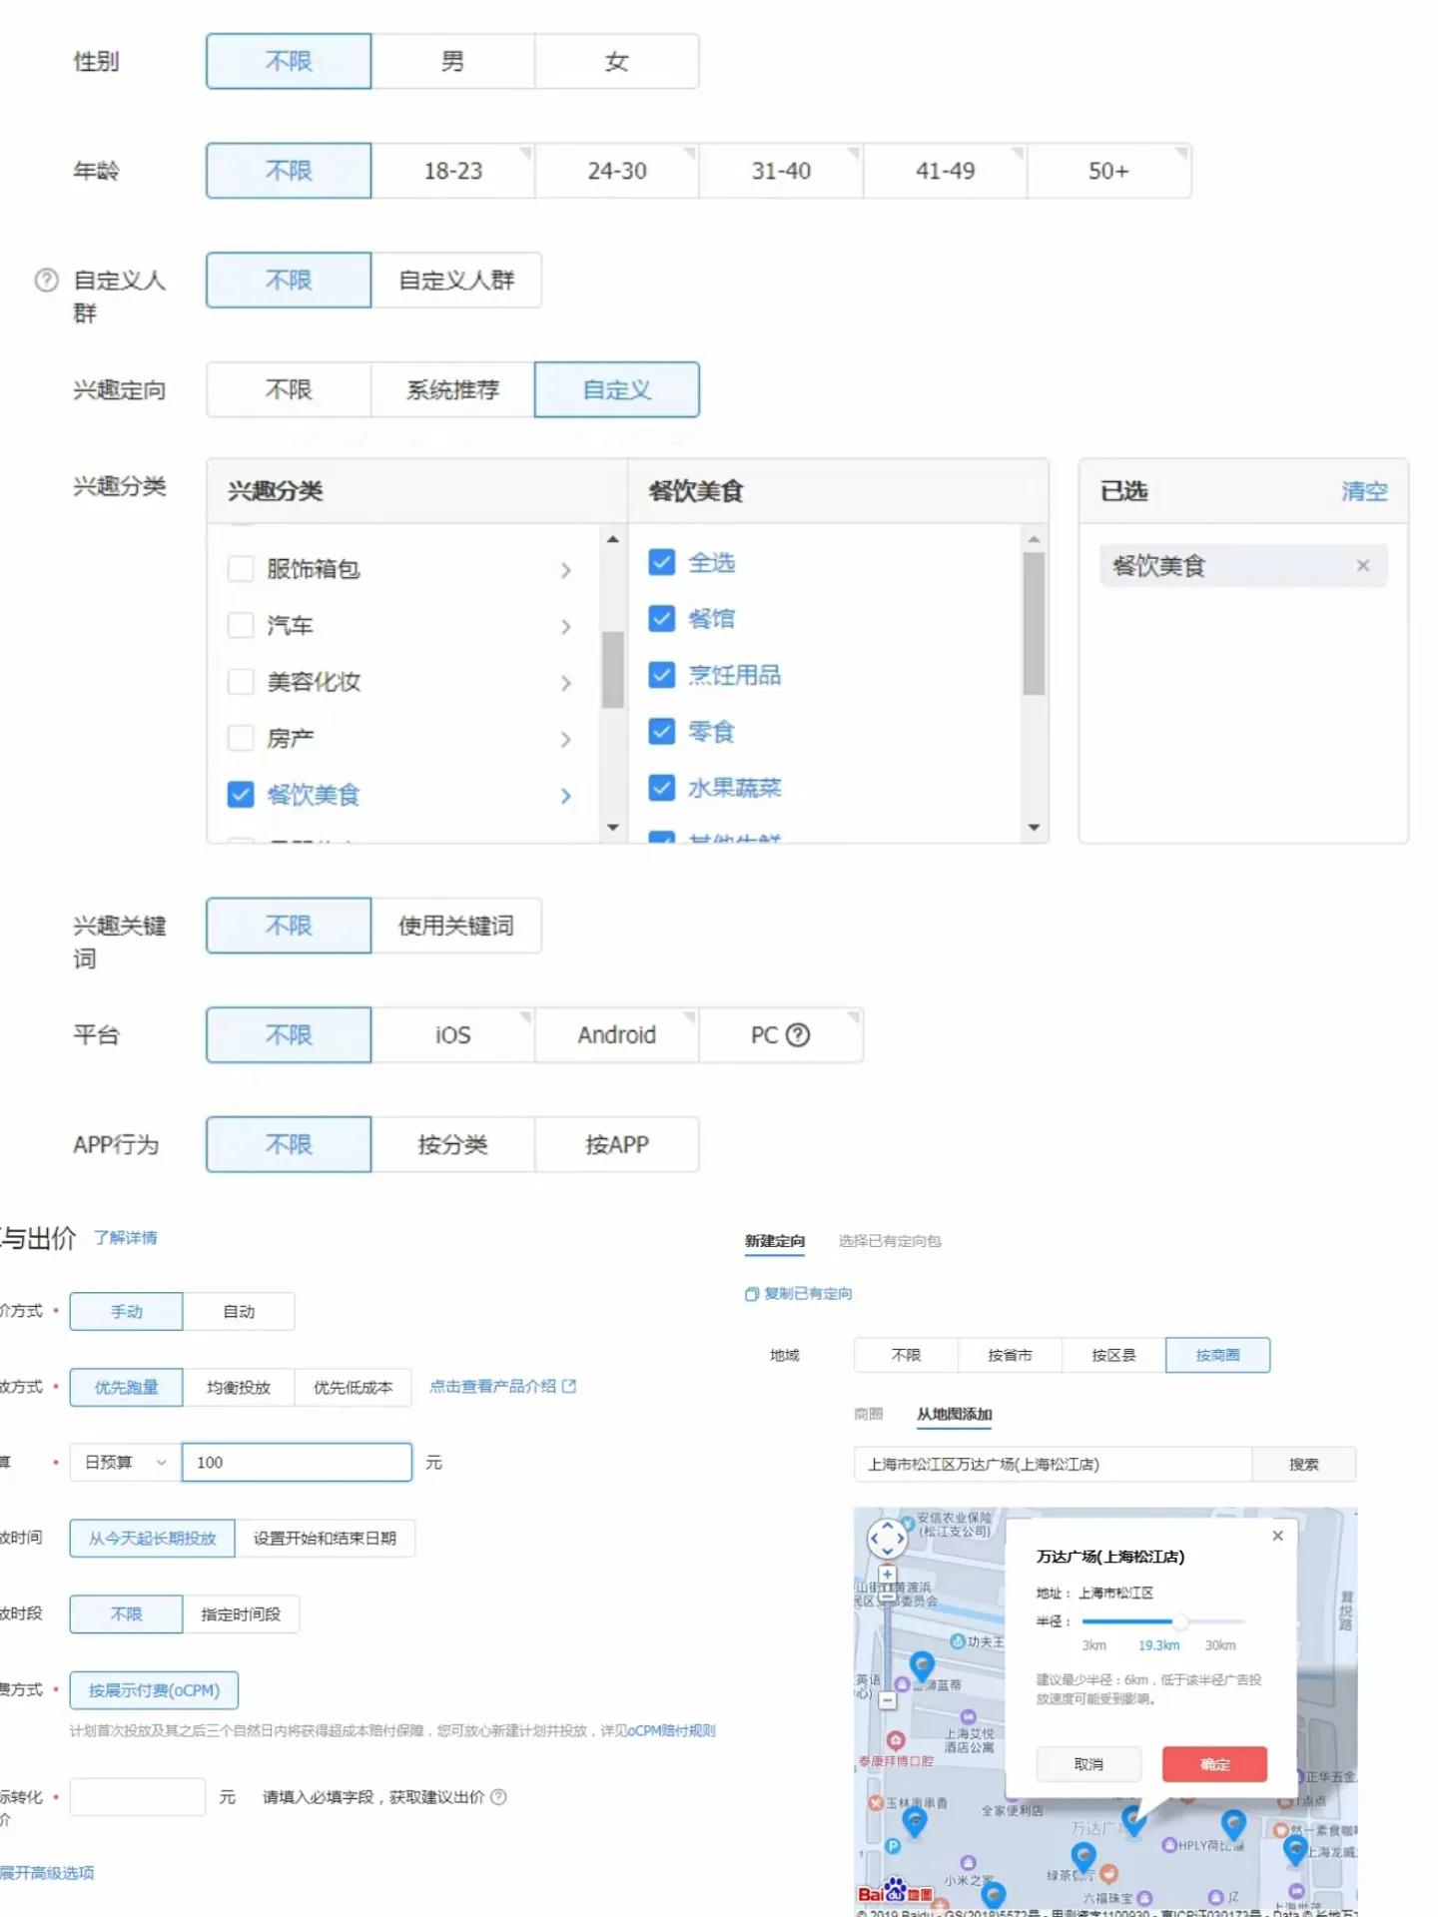
Task: Click the map address search field
Action: pos(1053,1465)
